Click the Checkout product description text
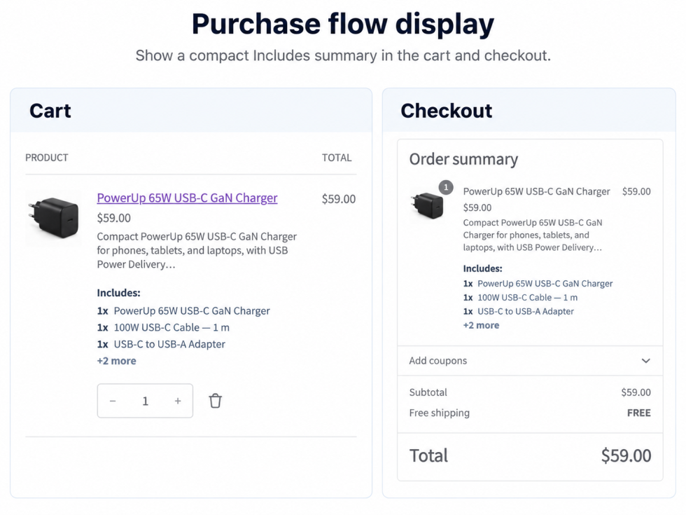This screenshot has height=515, width=686. point(533,235)
